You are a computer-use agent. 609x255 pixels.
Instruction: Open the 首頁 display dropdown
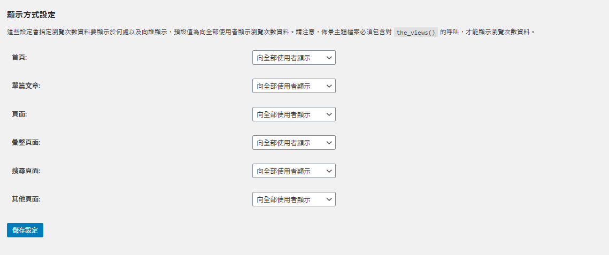tap(294, 58)
